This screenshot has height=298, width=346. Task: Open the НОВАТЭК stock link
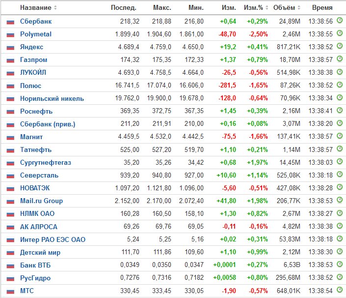35,188
